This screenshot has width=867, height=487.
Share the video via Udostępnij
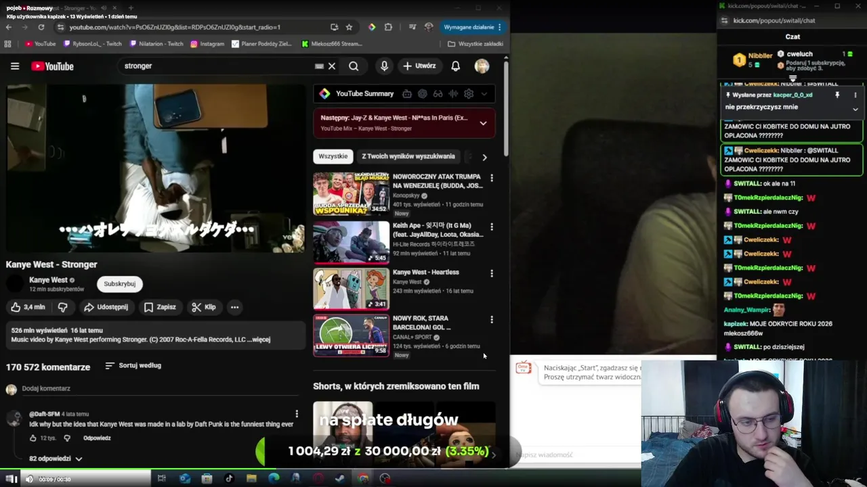point(106,307)
